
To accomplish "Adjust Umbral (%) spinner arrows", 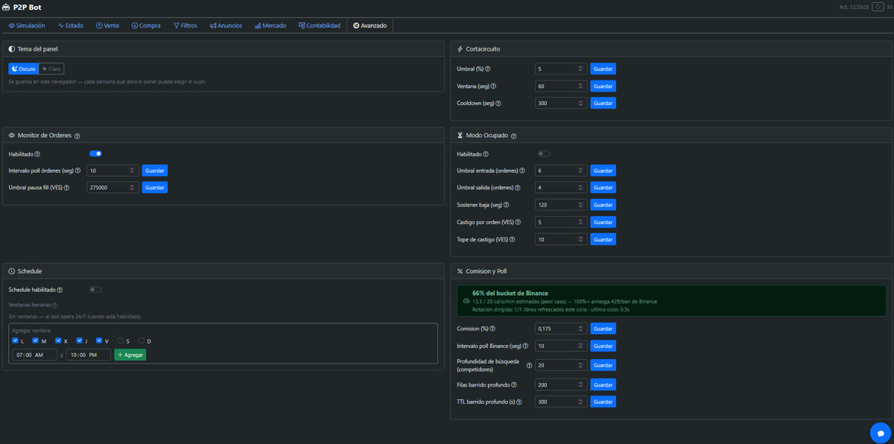I will point(580,69).
